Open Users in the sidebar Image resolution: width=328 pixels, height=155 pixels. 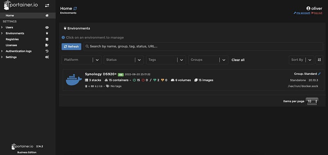click(x=9, y=27)
